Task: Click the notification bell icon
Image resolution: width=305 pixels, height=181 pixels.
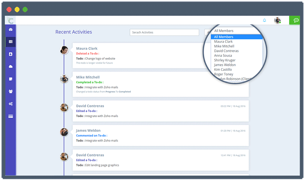Action: coord(264,20)
